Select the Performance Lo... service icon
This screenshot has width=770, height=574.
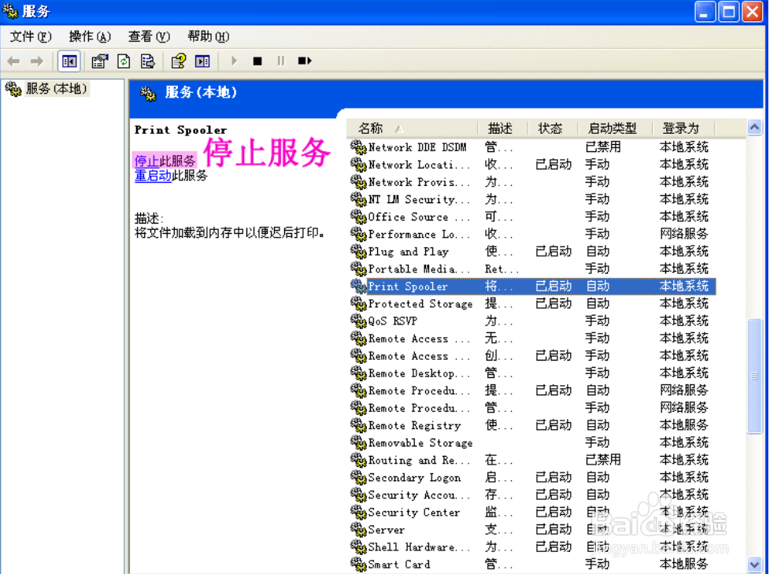358,234
